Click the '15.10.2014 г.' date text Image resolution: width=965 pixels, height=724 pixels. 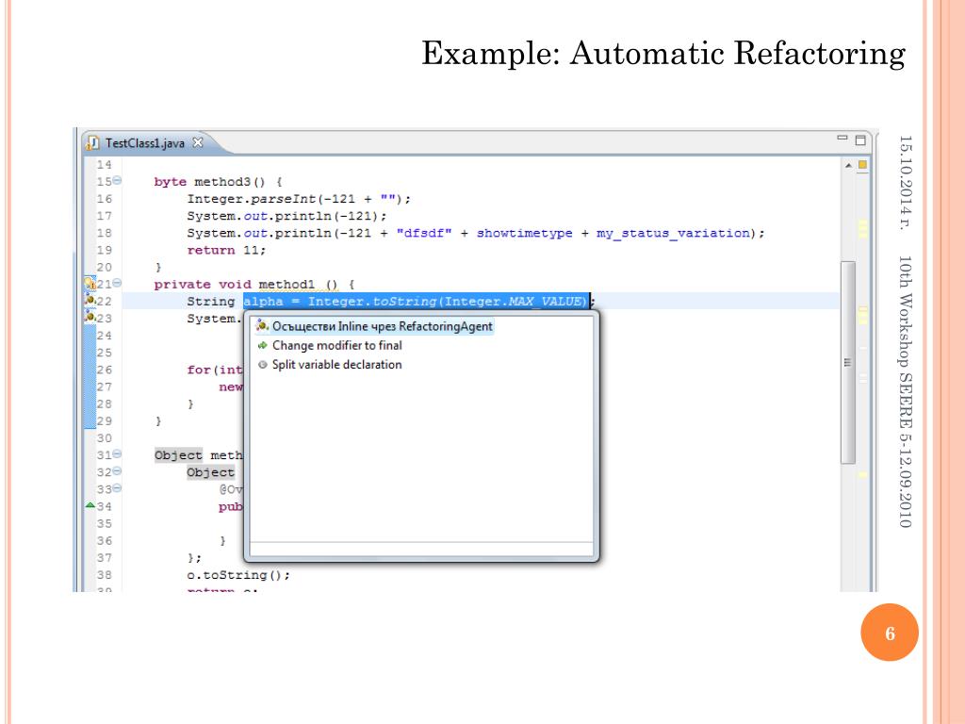click(905, 183)
